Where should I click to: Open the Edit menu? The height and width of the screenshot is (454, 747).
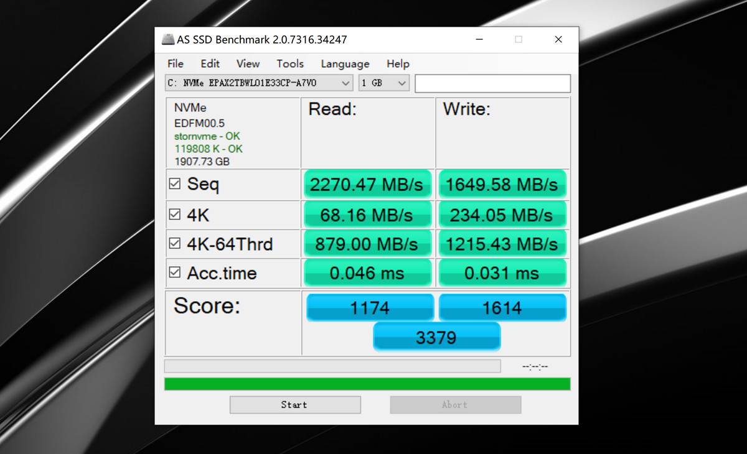point(210,63)
